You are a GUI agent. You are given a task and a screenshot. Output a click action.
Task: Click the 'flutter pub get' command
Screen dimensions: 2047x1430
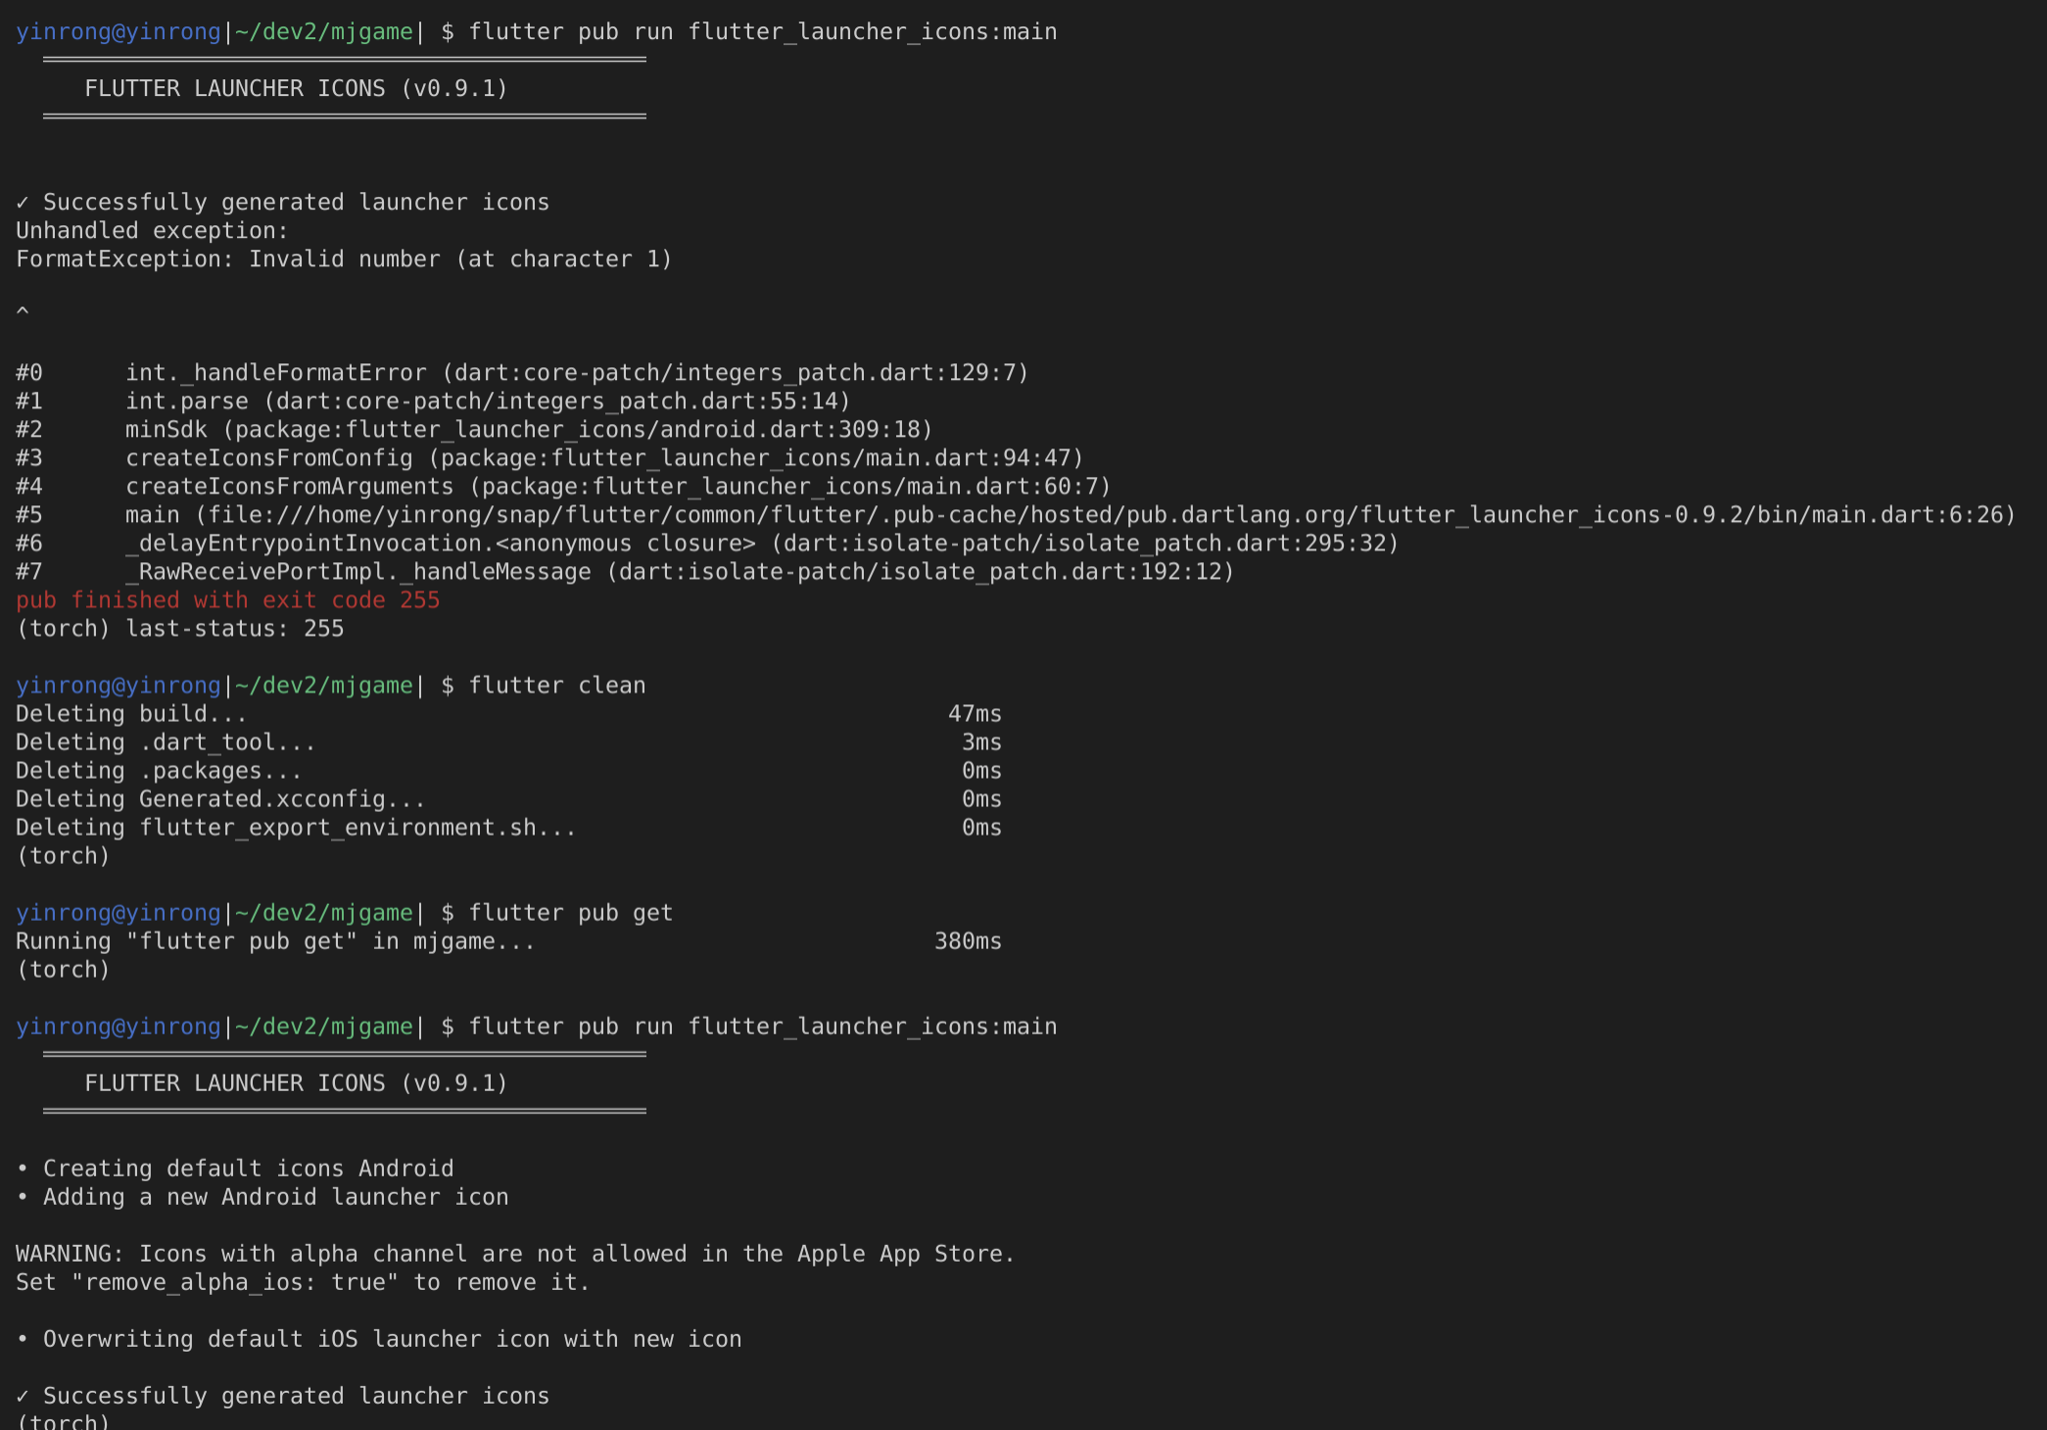570,912
